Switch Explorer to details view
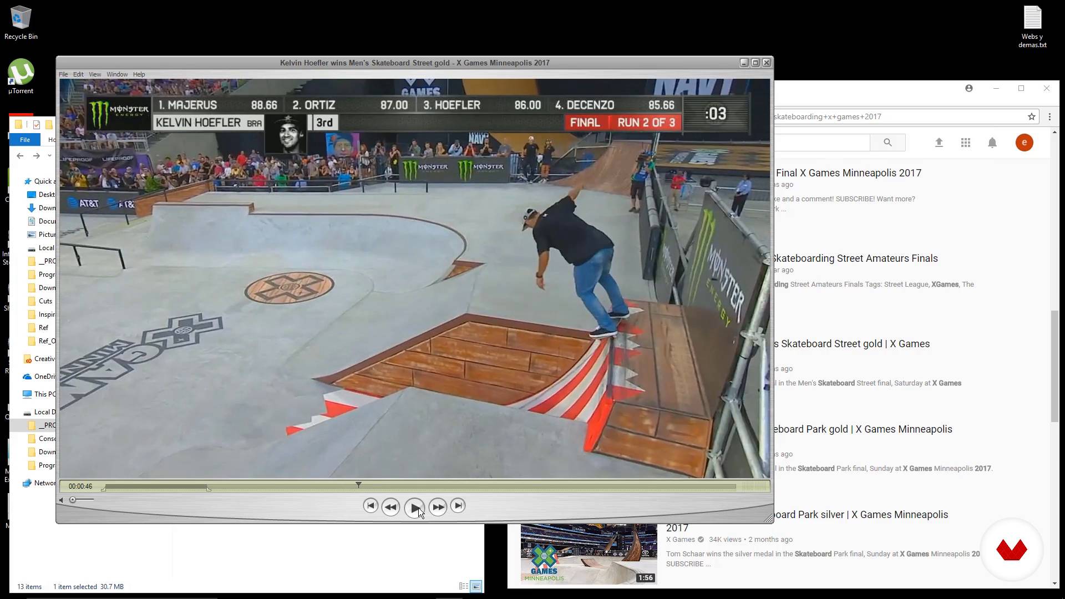The width and height of the screenshot is (1065, 599). pyautogui.click(x=464, y=586)
